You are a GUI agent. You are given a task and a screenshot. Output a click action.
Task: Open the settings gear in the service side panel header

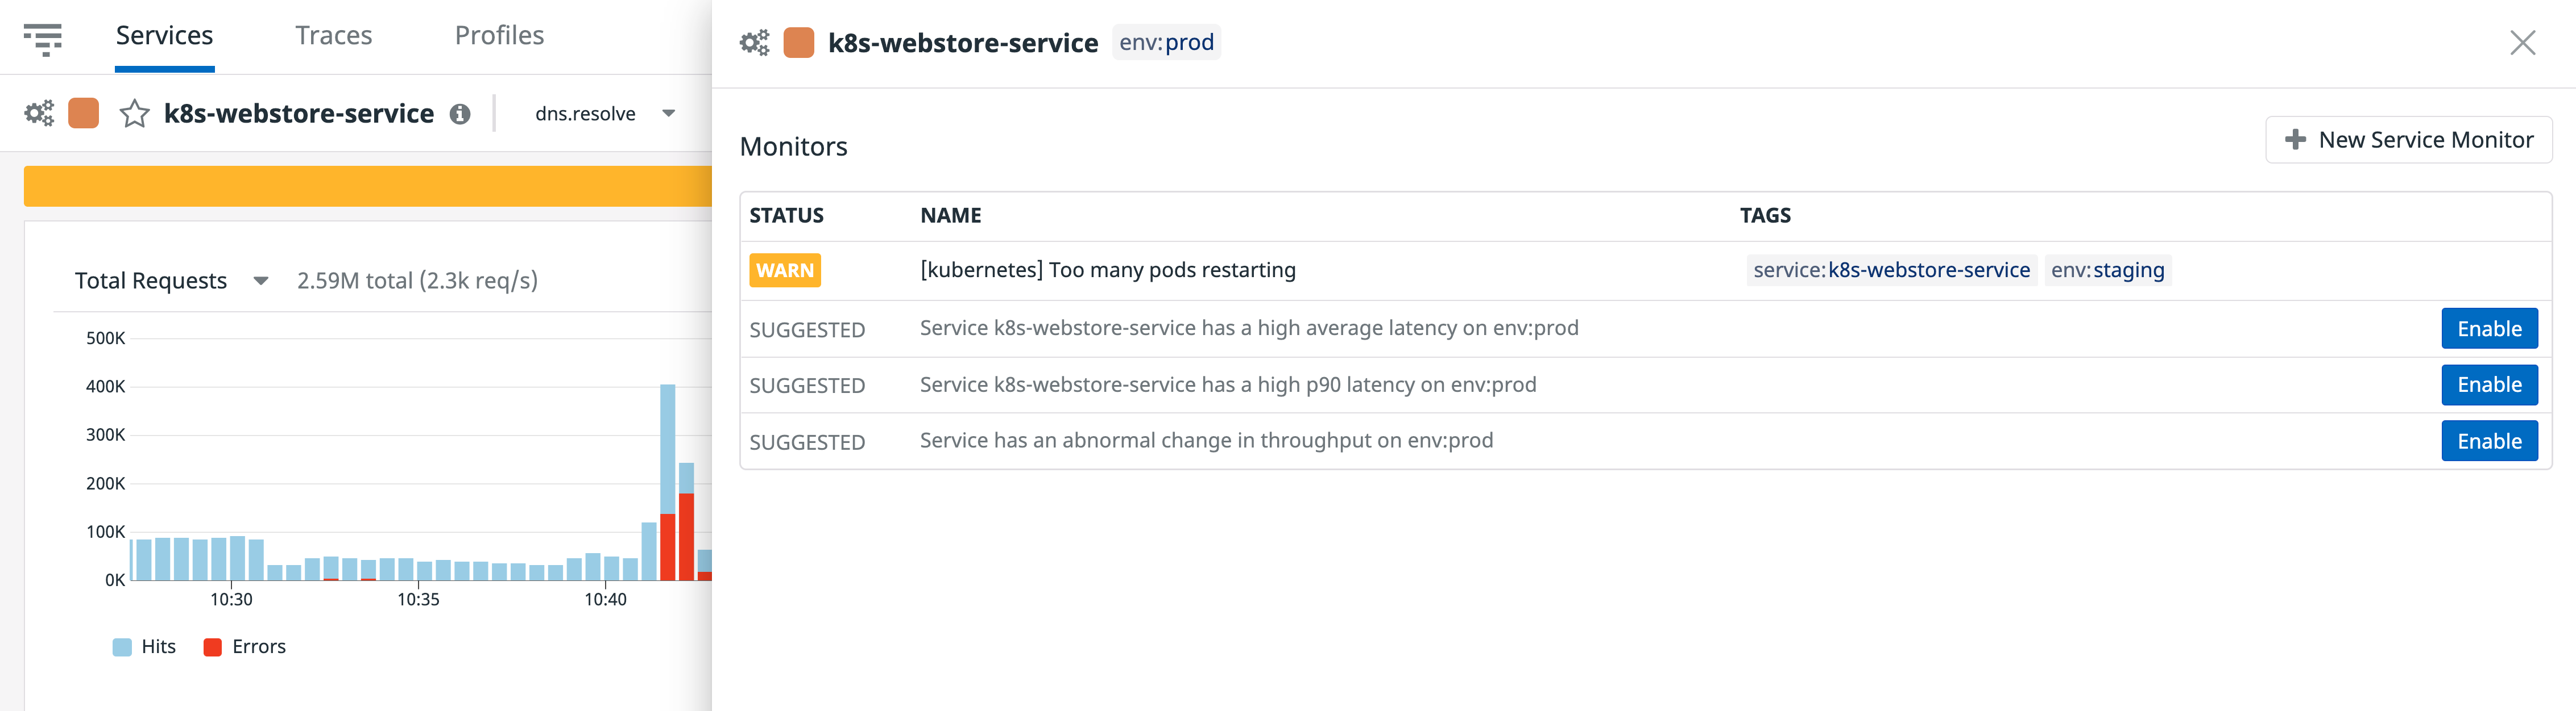(x=753, y=42)
